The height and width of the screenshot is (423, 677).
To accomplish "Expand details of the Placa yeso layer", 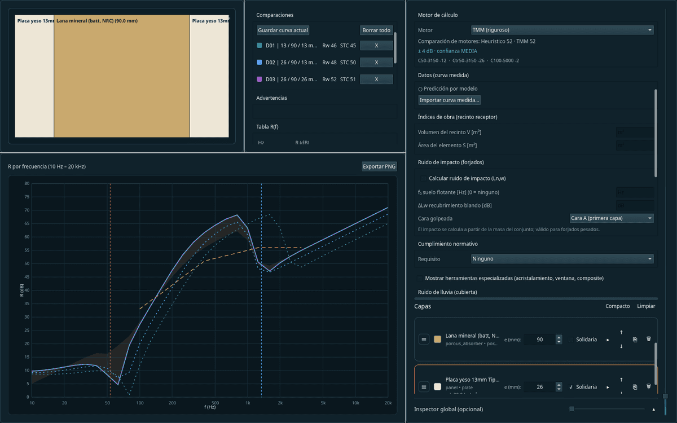I will point(608,387).
